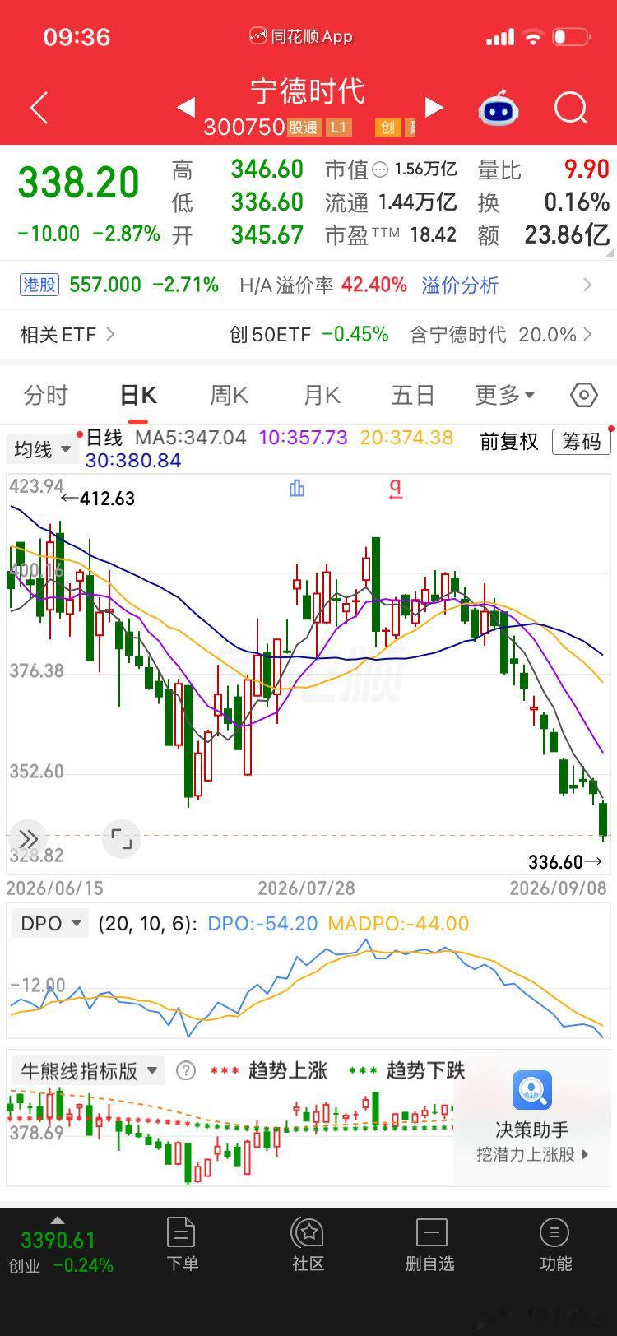617x1336 pixels.
Task: Switch chart to fullscreen view
Action: tap(122, 839)
